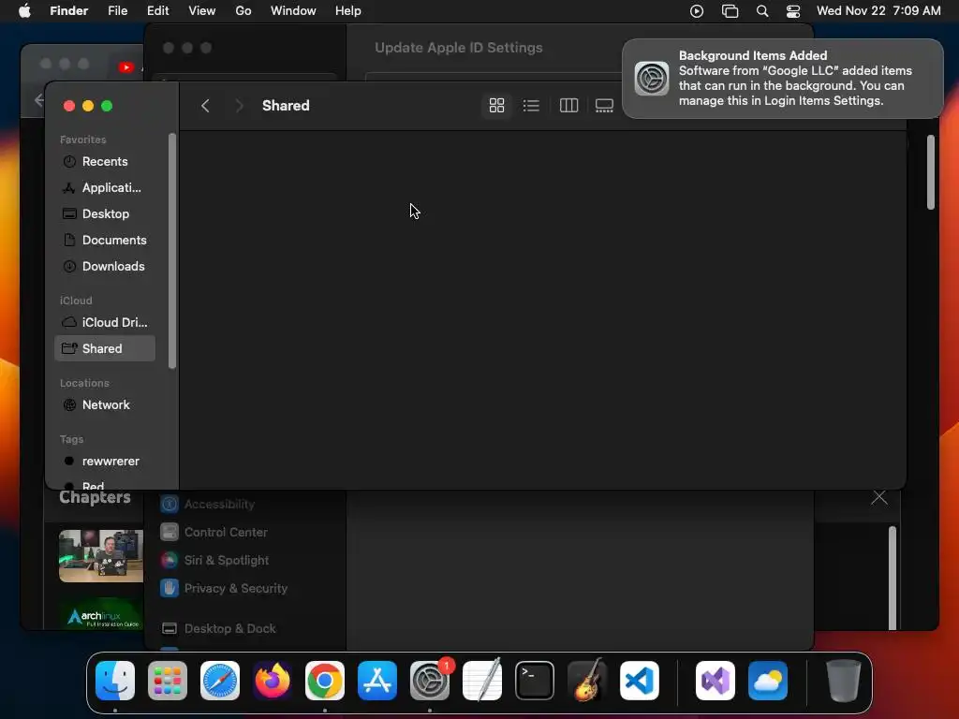Screen dimensions: 959x719
Task: Click the Chapters panel scrollbar
Action: pyautogui.click(x=893, y=578)
